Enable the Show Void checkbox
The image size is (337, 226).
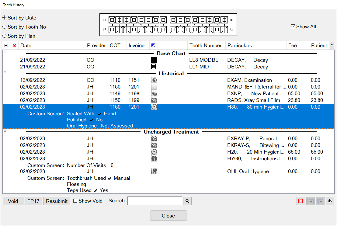point(75,201)
